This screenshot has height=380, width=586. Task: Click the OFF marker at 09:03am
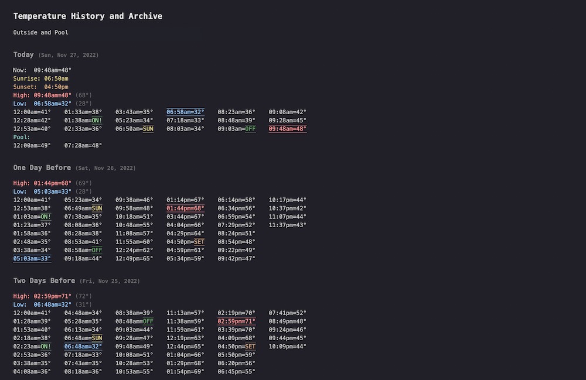click(x=250, y=129)
